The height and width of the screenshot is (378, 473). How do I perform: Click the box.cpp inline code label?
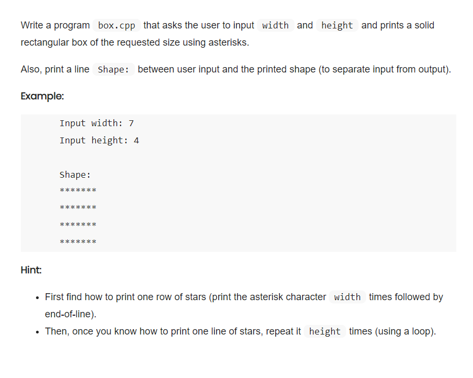(117, 25)
